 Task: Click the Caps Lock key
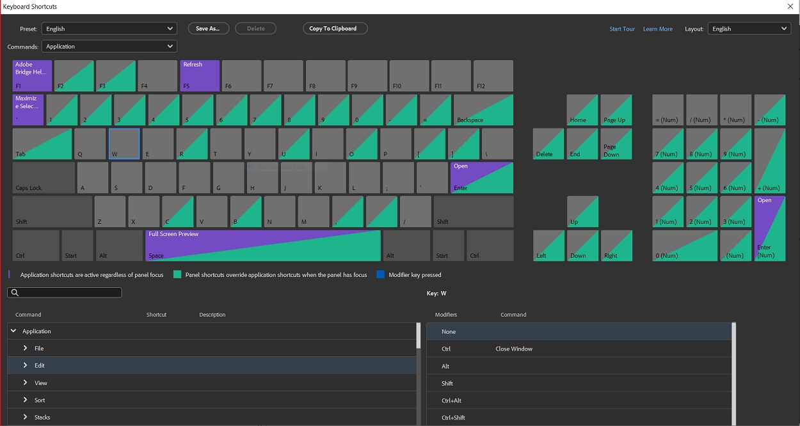tap(42, 177)
